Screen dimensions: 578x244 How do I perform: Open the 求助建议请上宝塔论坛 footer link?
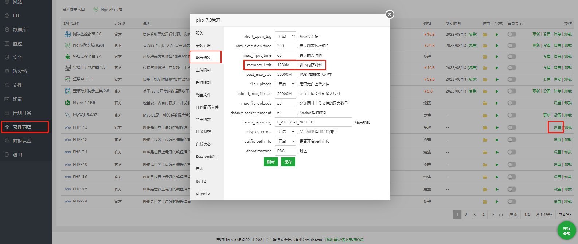pos(344,240)
